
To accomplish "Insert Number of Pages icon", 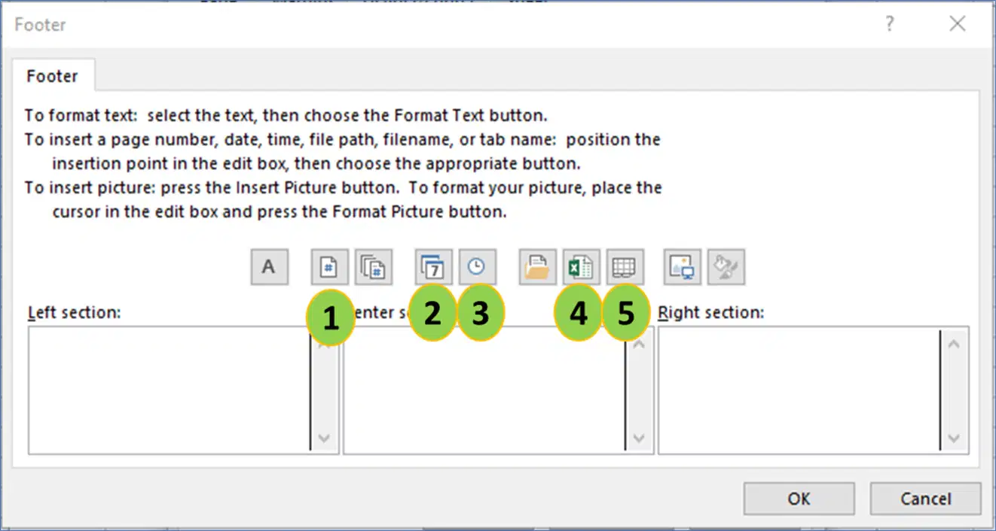I will tap(374, 267).
